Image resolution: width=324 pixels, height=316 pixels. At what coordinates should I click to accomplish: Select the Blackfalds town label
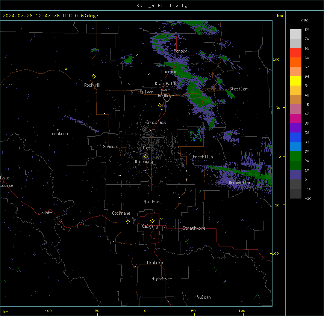(166, 84)
